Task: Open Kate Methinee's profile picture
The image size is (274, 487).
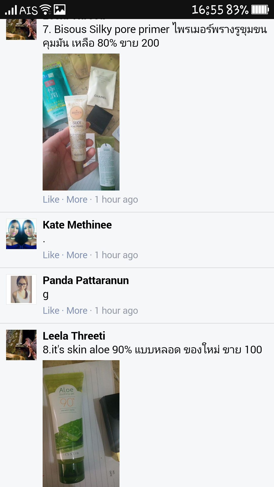Action: pyautogui.click(x=21, y=234)
